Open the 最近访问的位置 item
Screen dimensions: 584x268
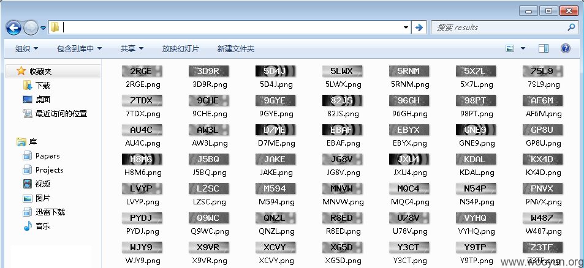(x=61, y=114)
